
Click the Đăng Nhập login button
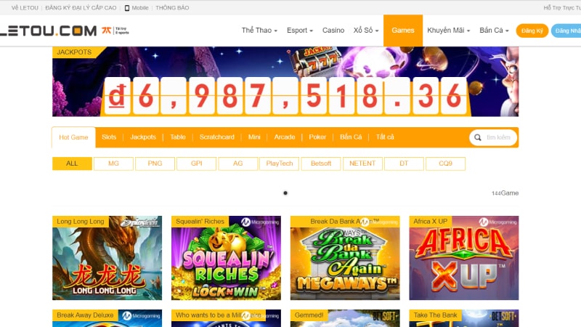point(566,31)
